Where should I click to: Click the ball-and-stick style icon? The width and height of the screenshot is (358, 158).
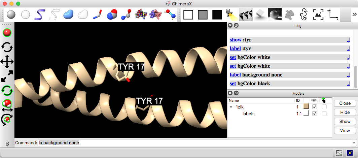(x=126, y=14)
